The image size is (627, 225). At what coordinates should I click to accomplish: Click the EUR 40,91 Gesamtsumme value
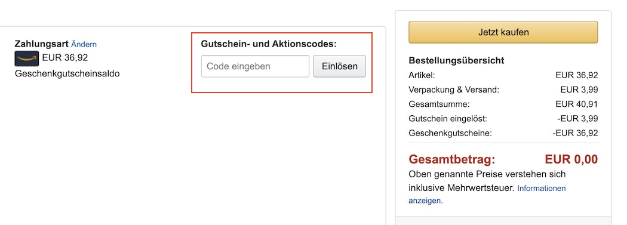click(577, 104)
